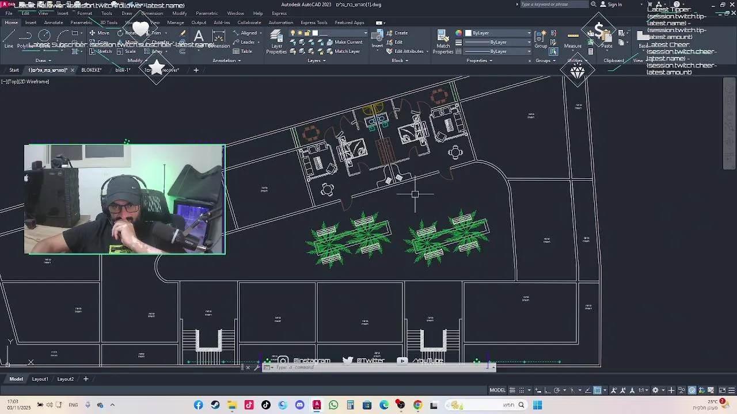Open the annotation scale 1:1 dropdown
The image size is (737, 414).
coord(643,390)
